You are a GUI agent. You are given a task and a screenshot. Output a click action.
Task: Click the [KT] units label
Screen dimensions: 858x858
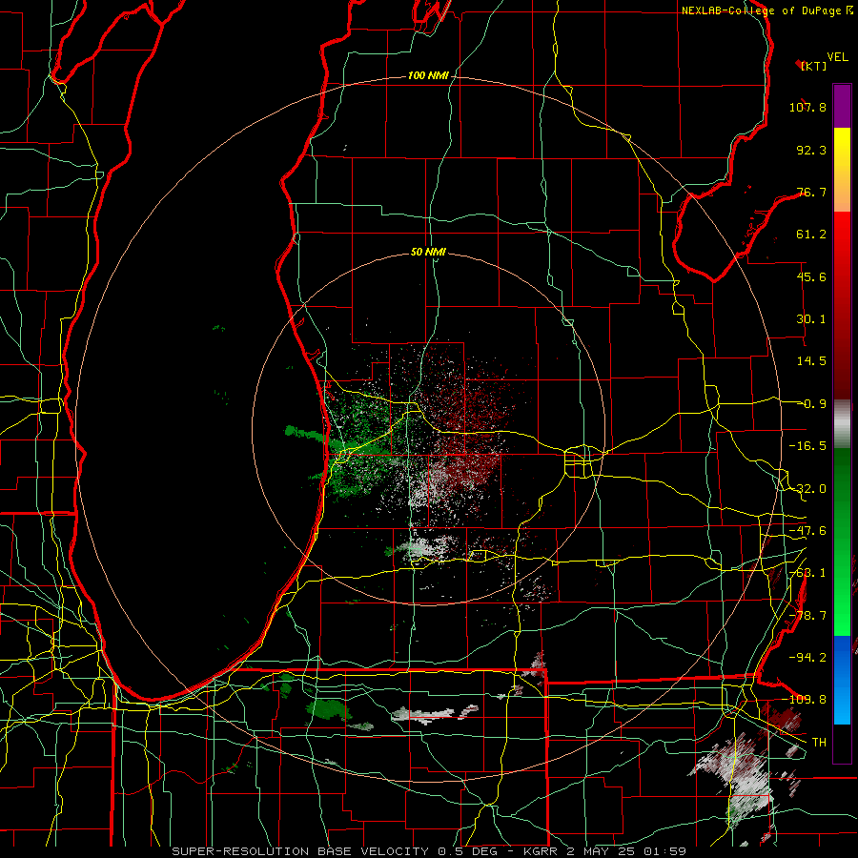(813, 66)
